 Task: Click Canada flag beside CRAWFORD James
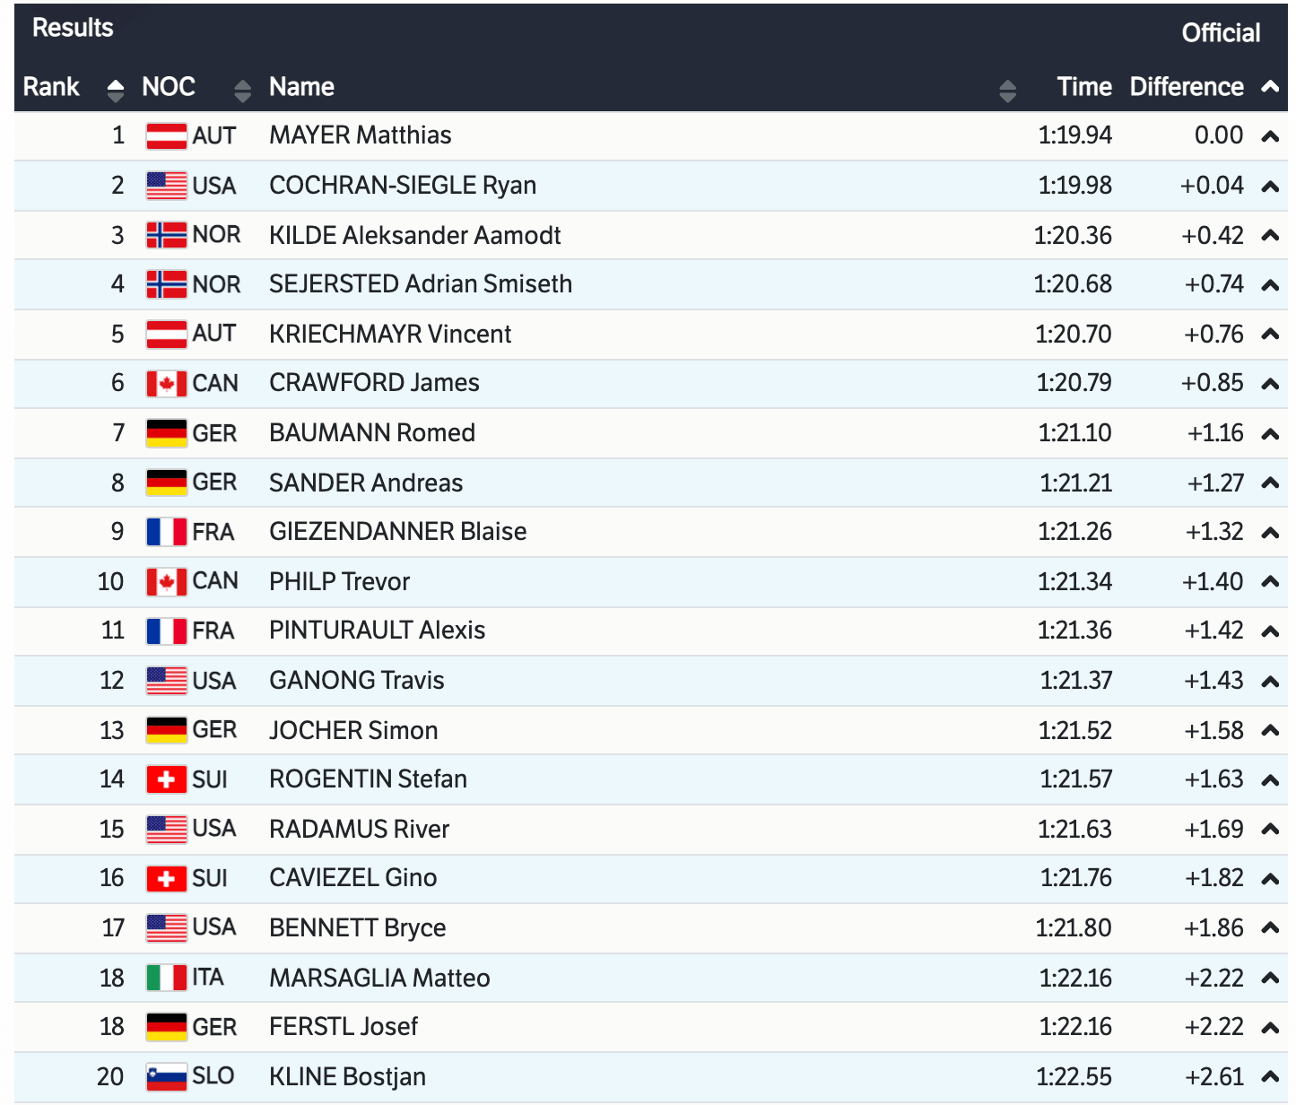pos(167,384)
